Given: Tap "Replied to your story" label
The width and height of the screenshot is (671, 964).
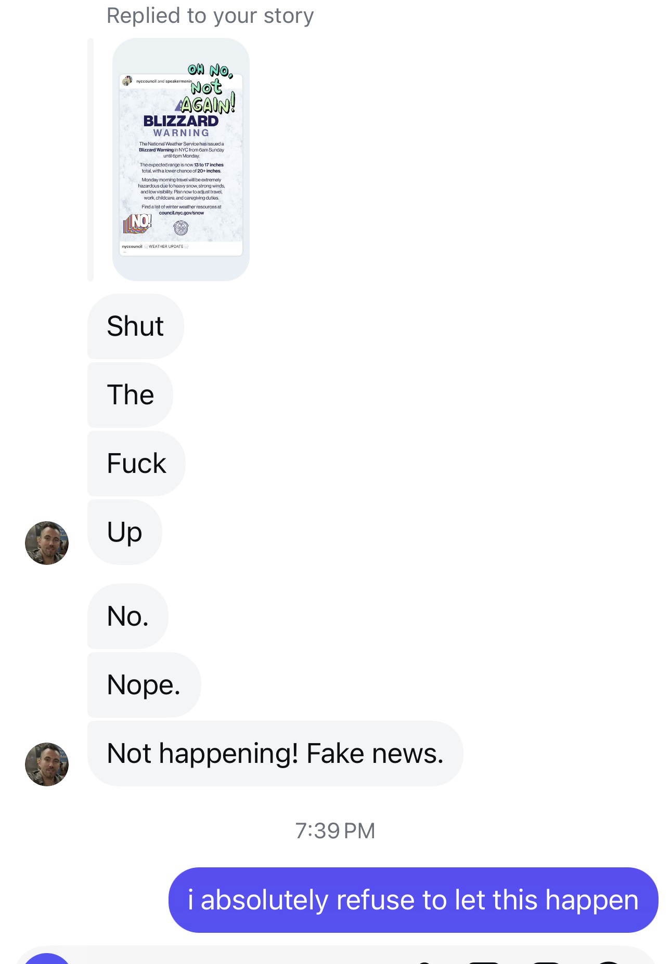Looking at the screenshot, I should (x=210, y=16).
